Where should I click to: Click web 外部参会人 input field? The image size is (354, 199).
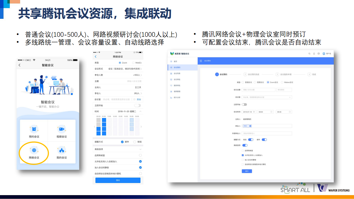(x=267, y=133)
